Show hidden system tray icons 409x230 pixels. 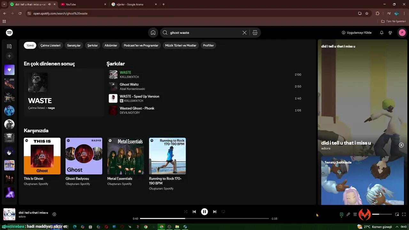click(x=397, y=227)
